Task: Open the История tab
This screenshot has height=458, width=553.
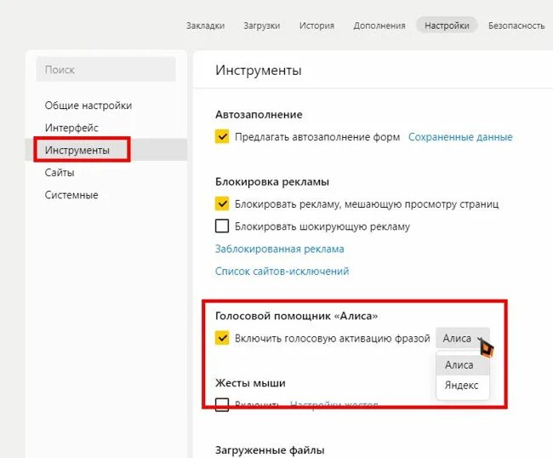Action: point(316,26)
